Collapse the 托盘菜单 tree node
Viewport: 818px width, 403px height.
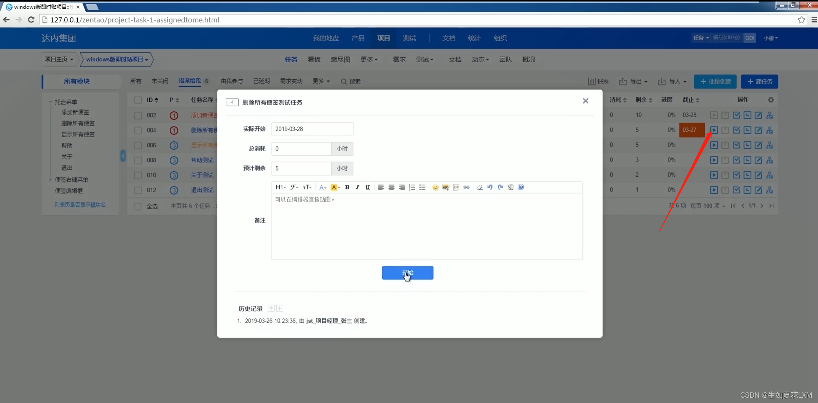tap(51, 102)
